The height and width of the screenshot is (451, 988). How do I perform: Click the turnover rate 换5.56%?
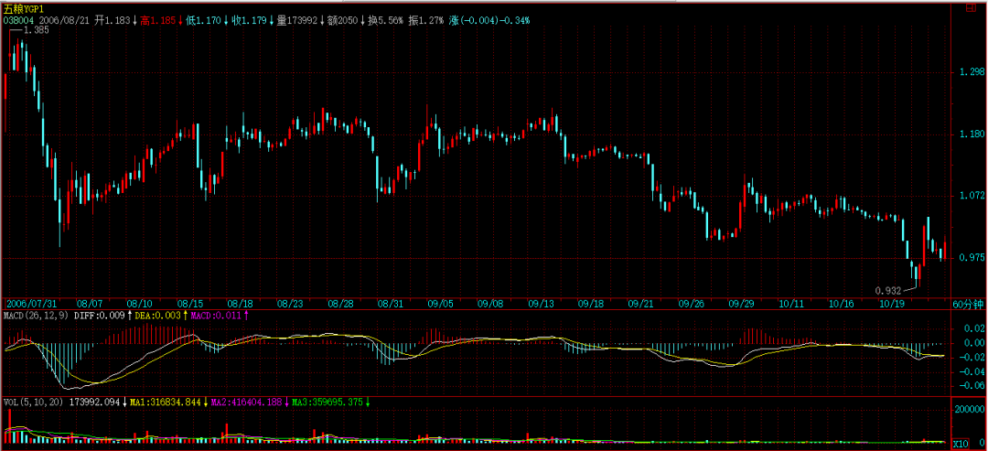click(x=386, y=21)
